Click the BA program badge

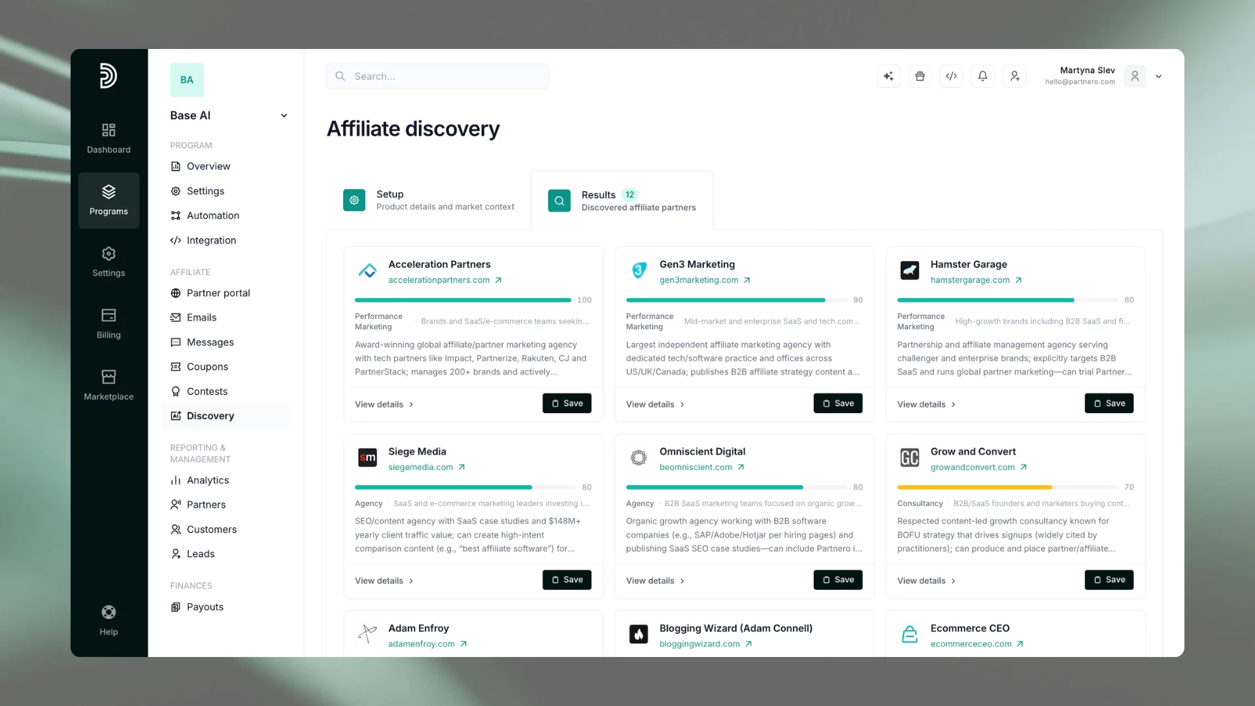[187, 80]
